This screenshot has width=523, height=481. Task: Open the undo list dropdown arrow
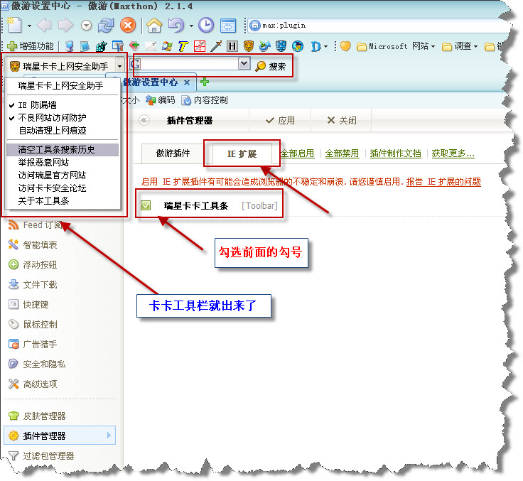coord(191,26)
